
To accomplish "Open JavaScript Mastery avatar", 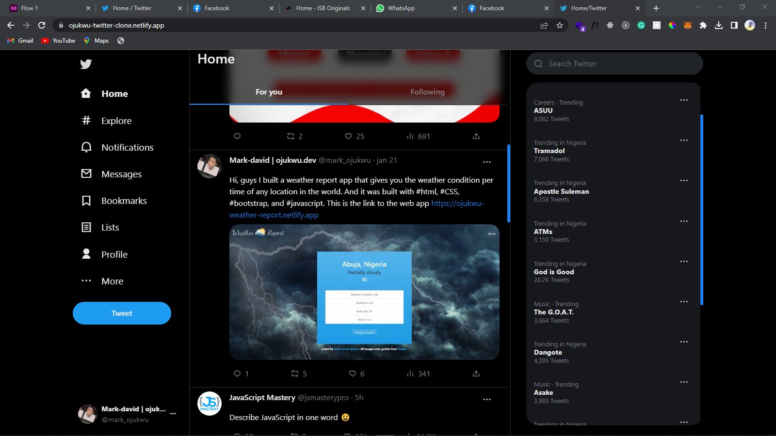I will [x=210, y=404].
